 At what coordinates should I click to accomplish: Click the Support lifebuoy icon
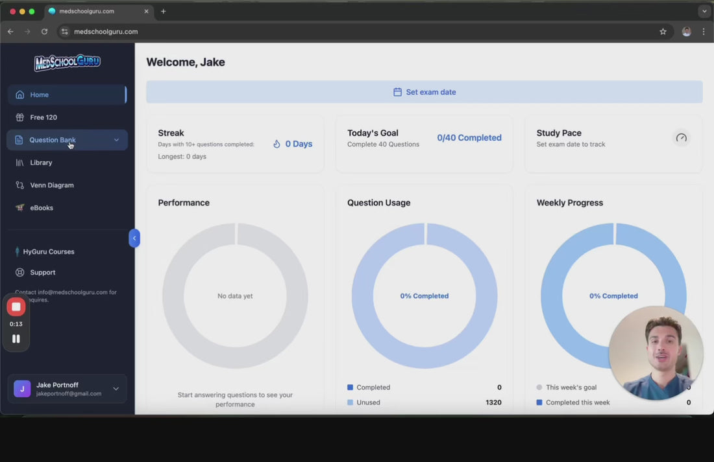pyautogui.click(x=19, y=273)
